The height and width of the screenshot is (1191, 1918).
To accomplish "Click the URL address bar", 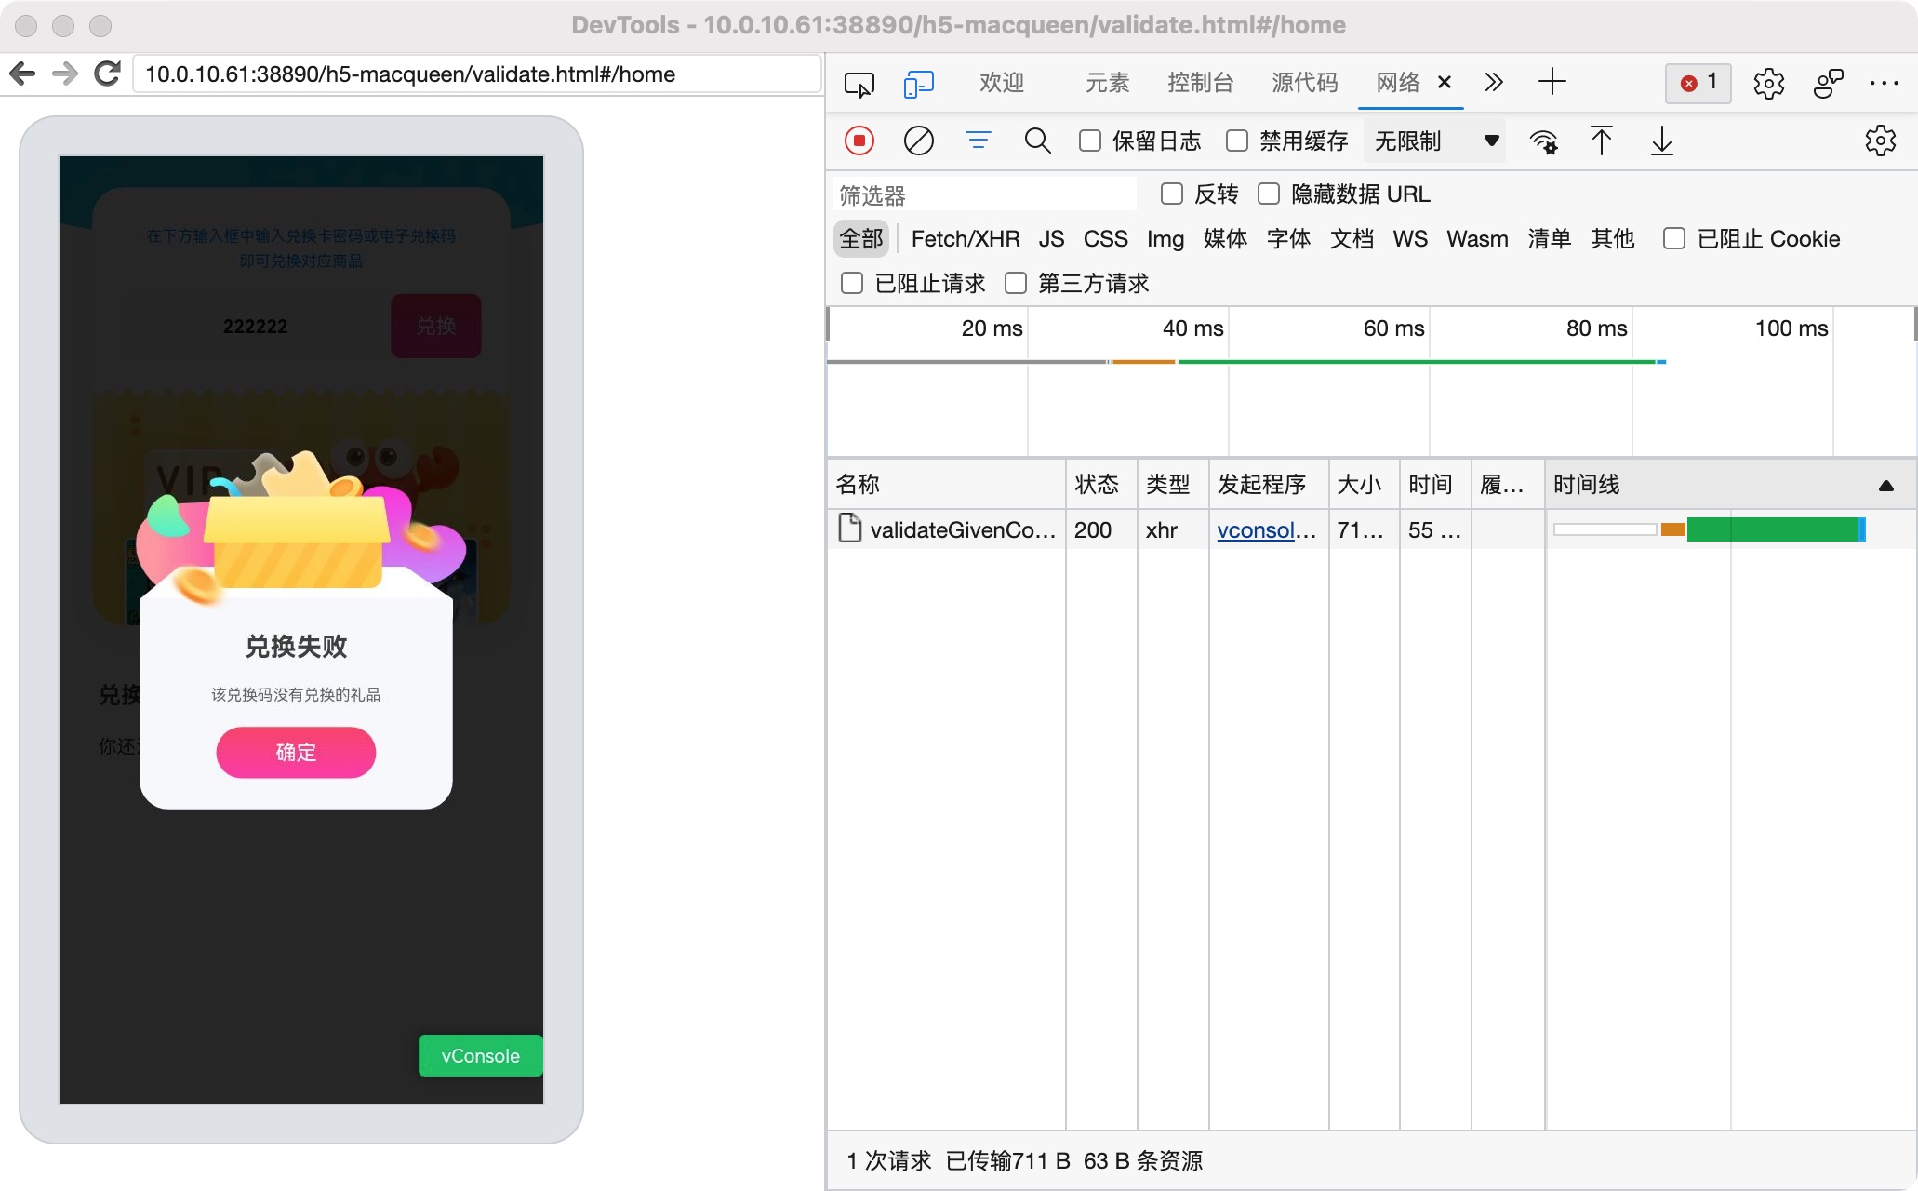I will coord(477,74).
